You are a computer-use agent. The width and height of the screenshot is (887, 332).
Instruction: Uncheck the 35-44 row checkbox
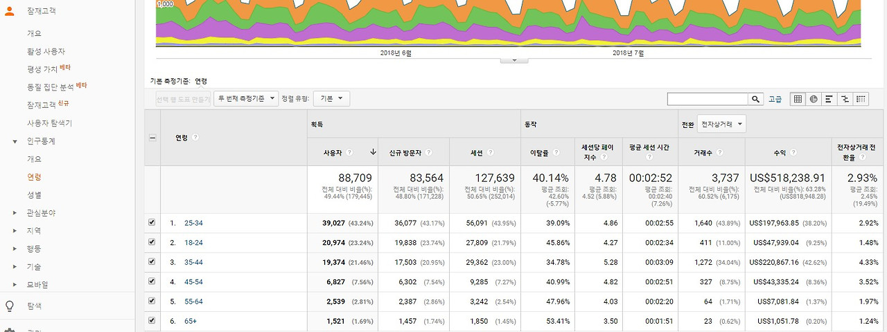(x=152, y=262)
